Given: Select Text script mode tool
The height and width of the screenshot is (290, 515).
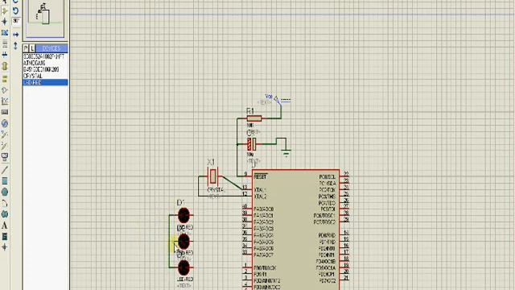Looking at the screenshot, I should point(5,43).
